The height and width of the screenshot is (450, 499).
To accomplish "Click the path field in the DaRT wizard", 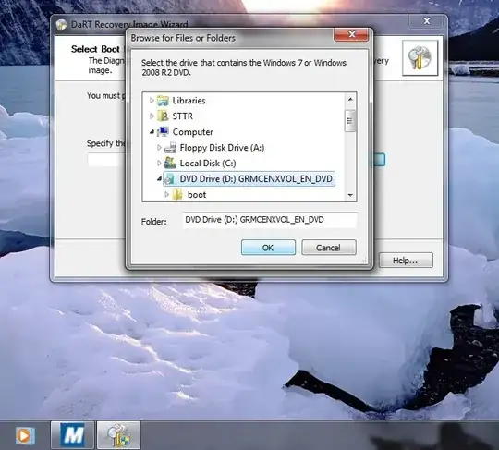I will pyautogui.click(x=106, y=160).
